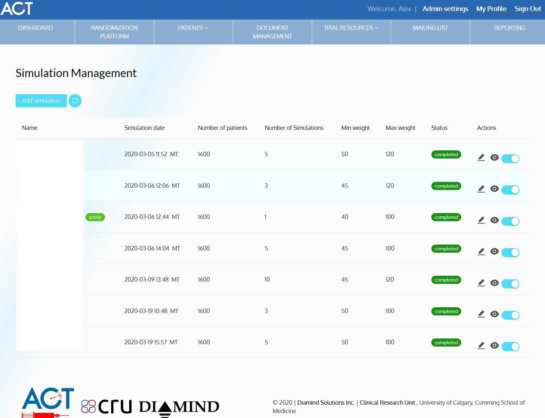
Task: Click the ACT logo in header
Action: 17,8
